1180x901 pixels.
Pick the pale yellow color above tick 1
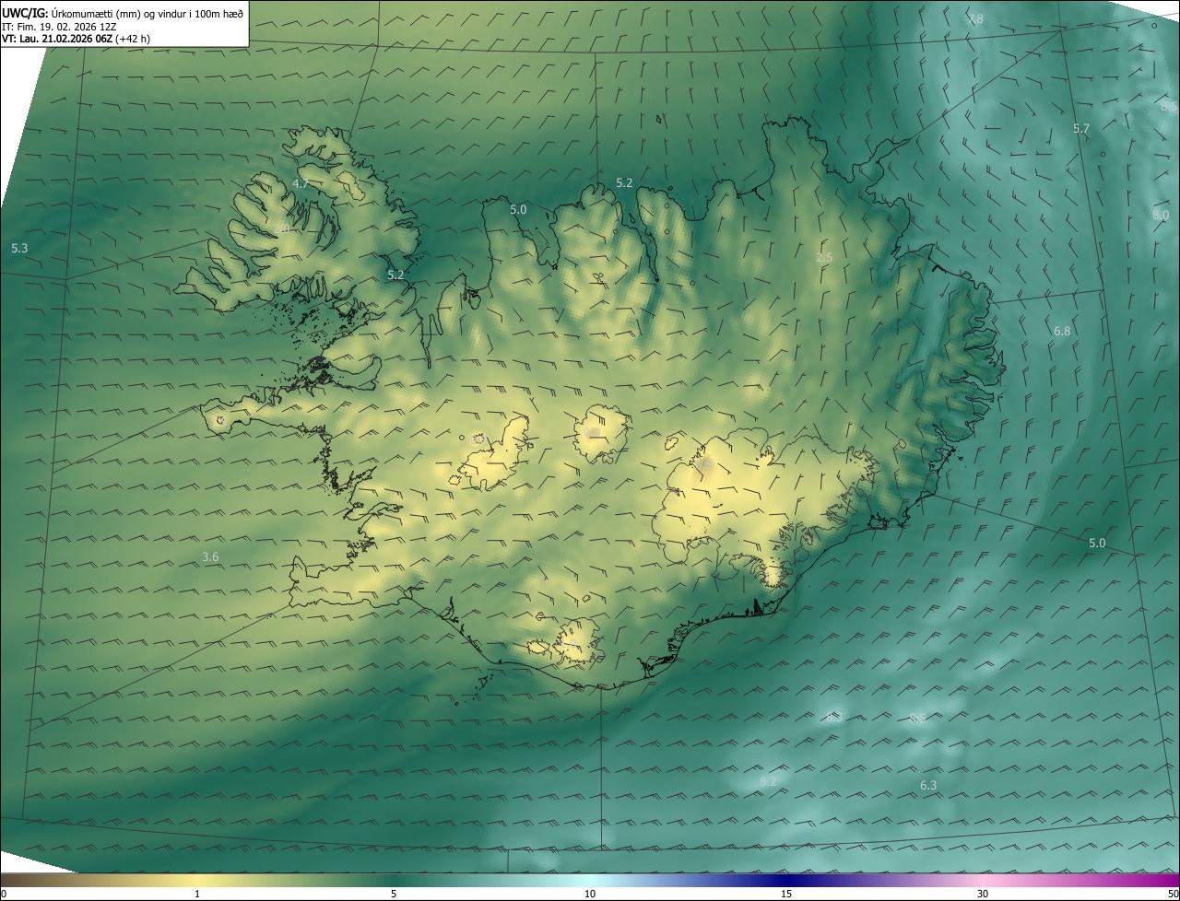pyautogui.click(x=197, y=880)
